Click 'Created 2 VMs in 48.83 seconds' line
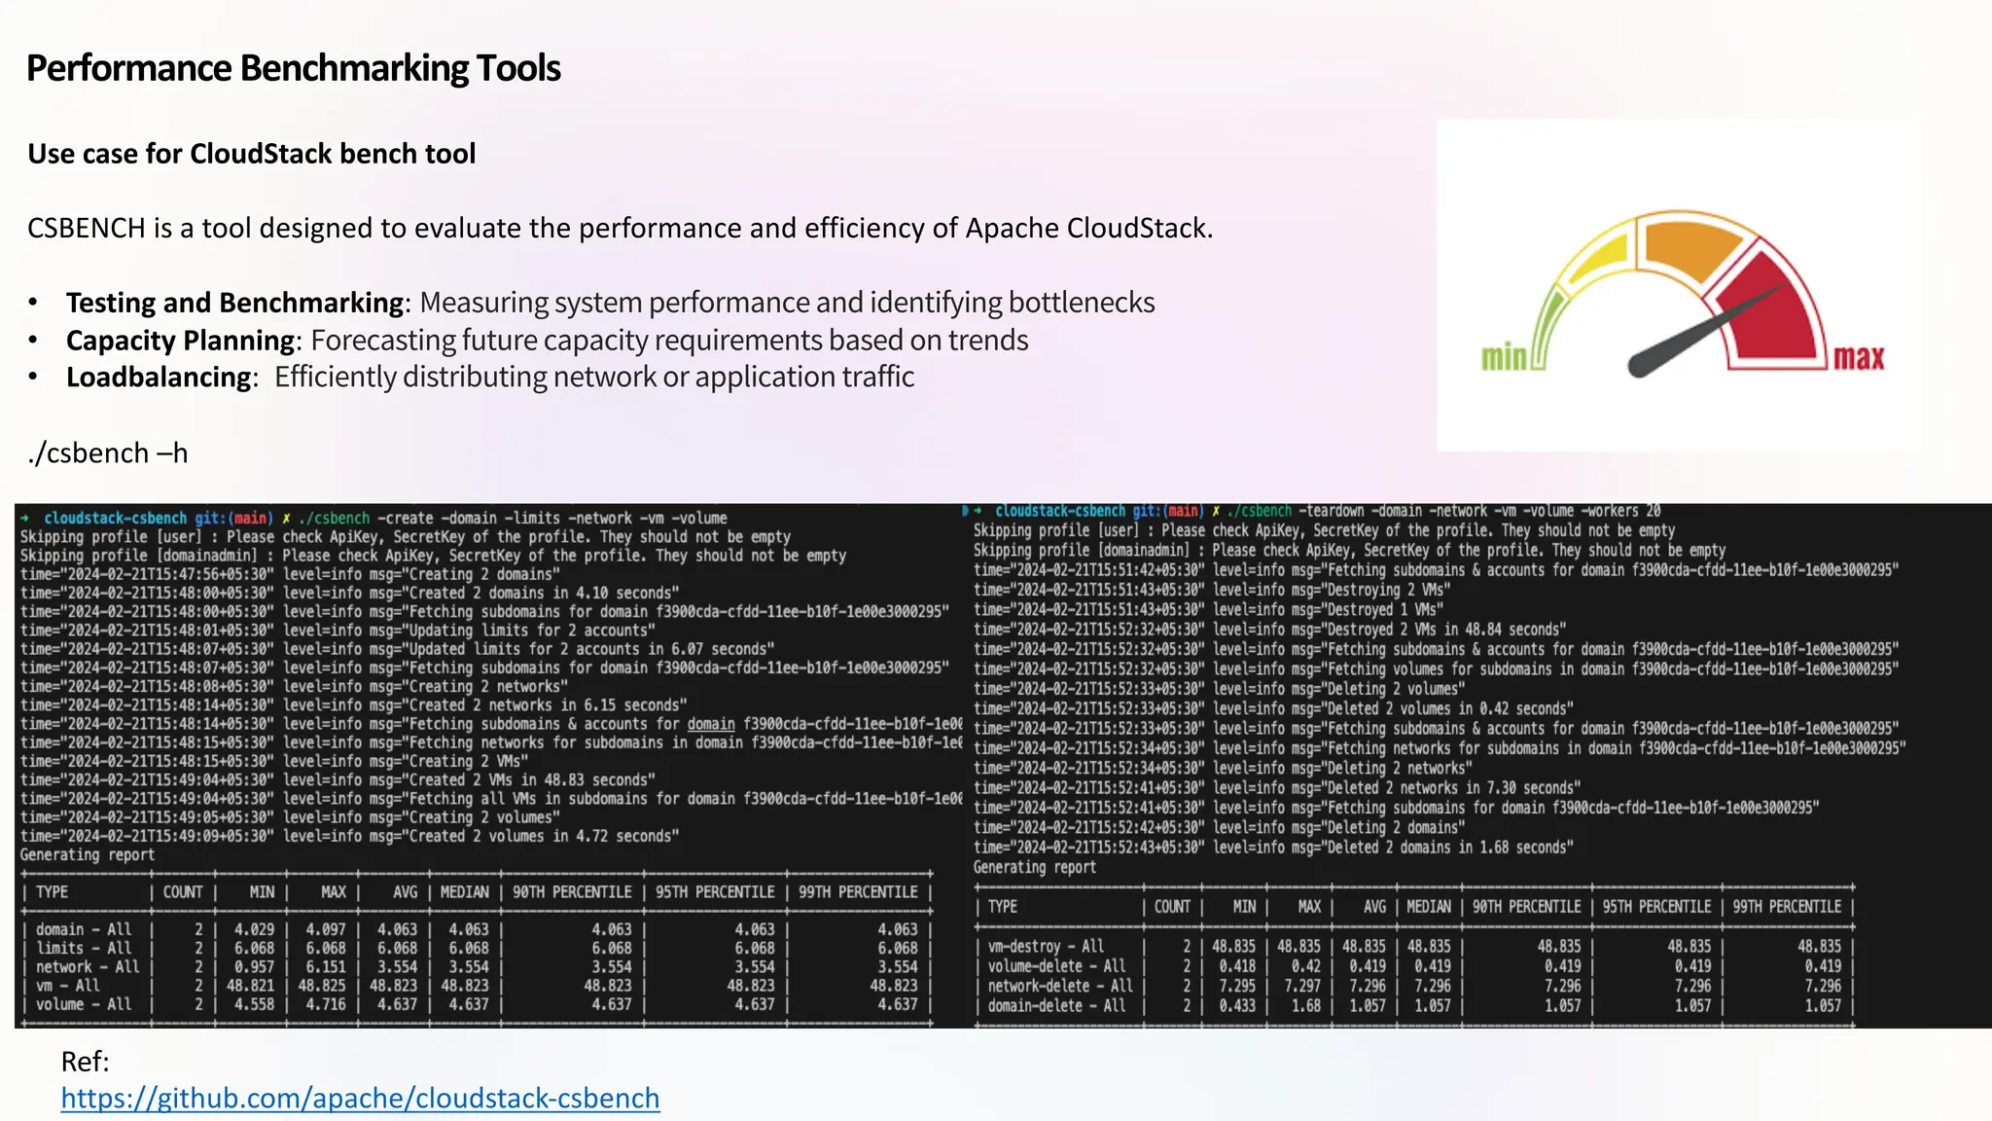Viewport: 1992px width, 1121px height. [338, 780]
